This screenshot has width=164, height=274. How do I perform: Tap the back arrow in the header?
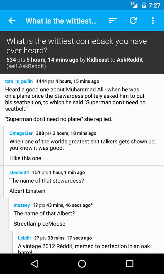12,21
